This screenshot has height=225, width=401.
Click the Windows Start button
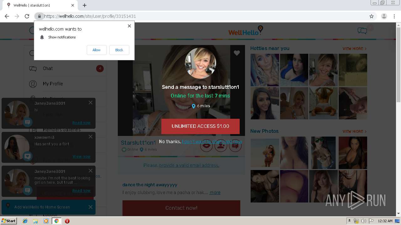pyautogui.click(x=9, y=221)
